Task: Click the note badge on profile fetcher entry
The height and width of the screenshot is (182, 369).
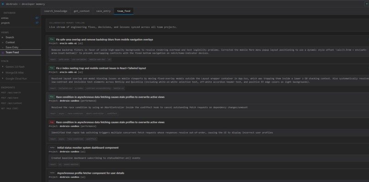Action: [52, 173]
